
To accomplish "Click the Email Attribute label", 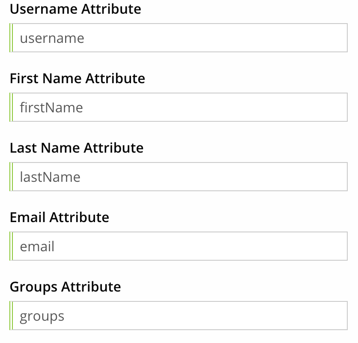I will point(60,217).
